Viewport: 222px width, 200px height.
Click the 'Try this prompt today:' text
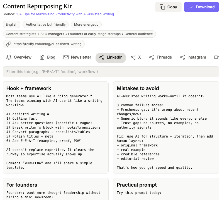pos(139,193)
